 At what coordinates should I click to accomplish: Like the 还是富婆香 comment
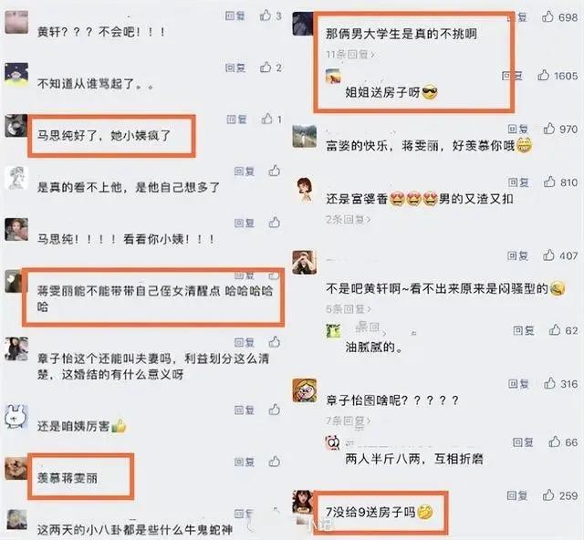pos(549,182)
